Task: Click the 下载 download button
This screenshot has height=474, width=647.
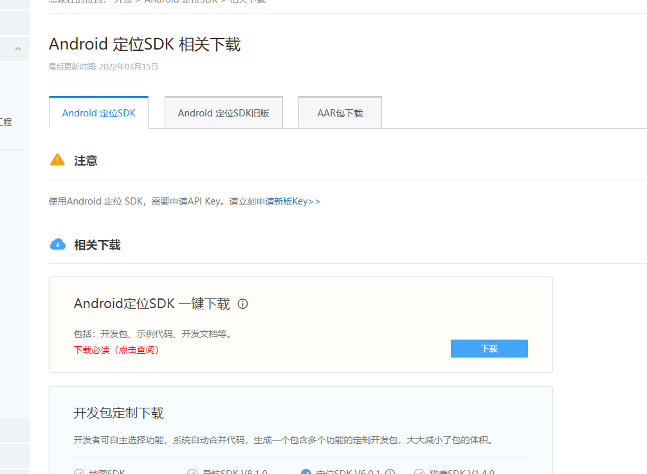Action: [489, 348]
